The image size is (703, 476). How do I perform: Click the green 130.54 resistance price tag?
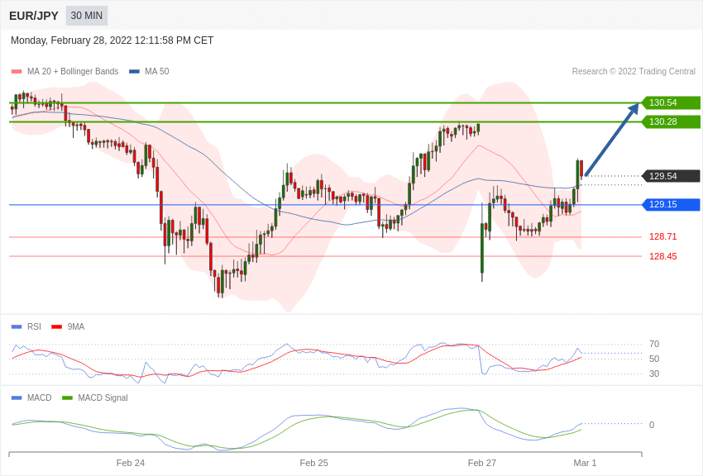point(671,102)
